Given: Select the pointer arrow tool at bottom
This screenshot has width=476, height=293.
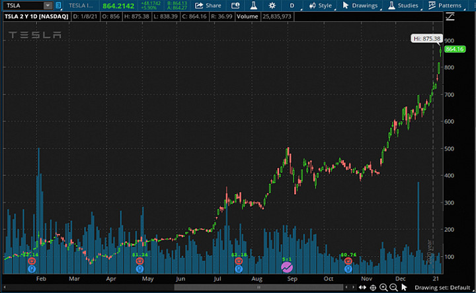Looking at the screenshot, I should tap(404, 287).
